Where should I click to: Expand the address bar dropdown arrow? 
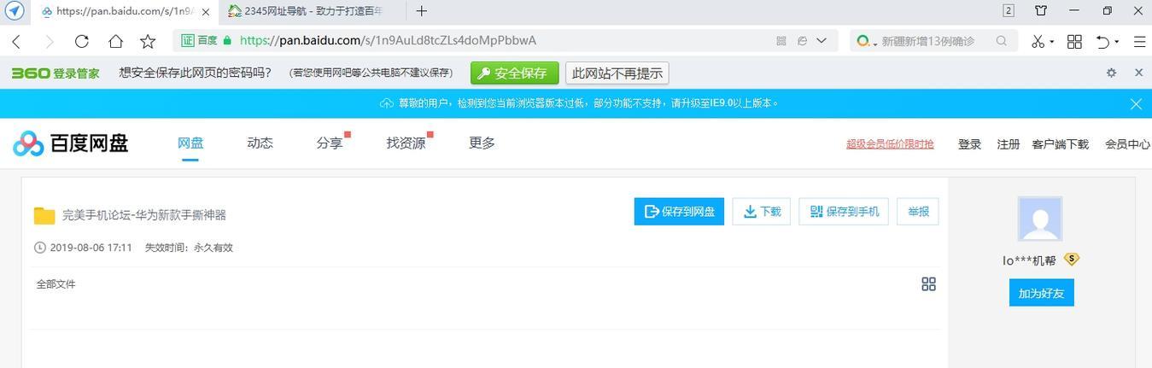tap(822, 40)
